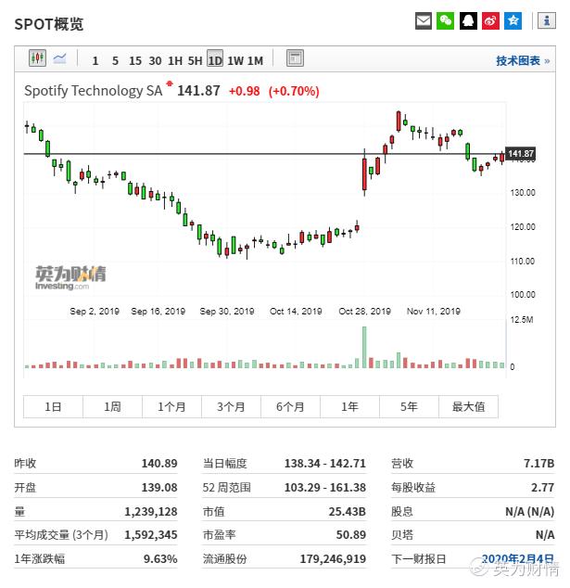Click the 昨收 value 140.89

tap(159, 463)
